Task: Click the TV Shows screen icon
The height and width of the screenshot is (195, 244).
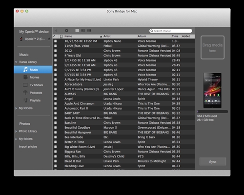Action: coord(25,85)
